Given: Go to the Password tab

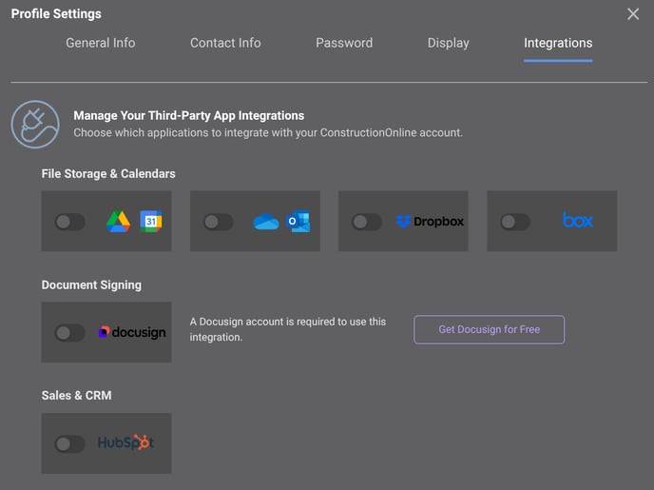Looking at the screenshot, I should click(x=344, y=43).
